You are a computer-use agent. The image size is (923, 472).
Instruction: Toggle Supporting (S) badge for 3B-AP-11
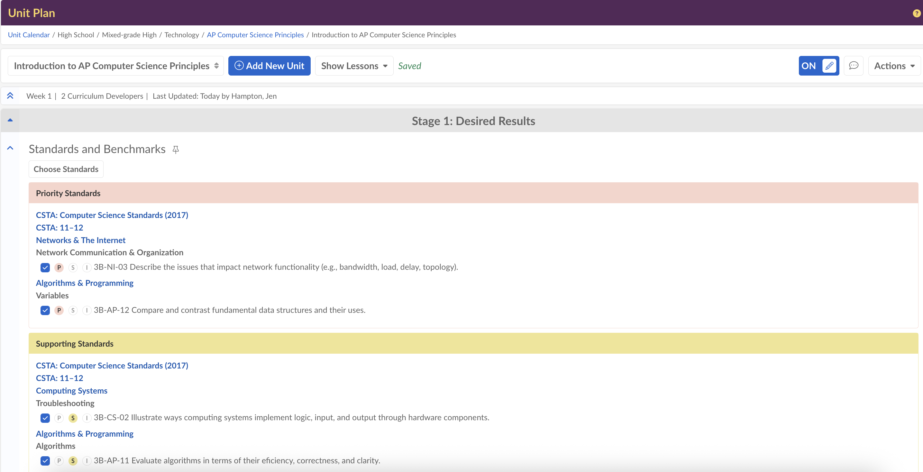click(73, 461)
